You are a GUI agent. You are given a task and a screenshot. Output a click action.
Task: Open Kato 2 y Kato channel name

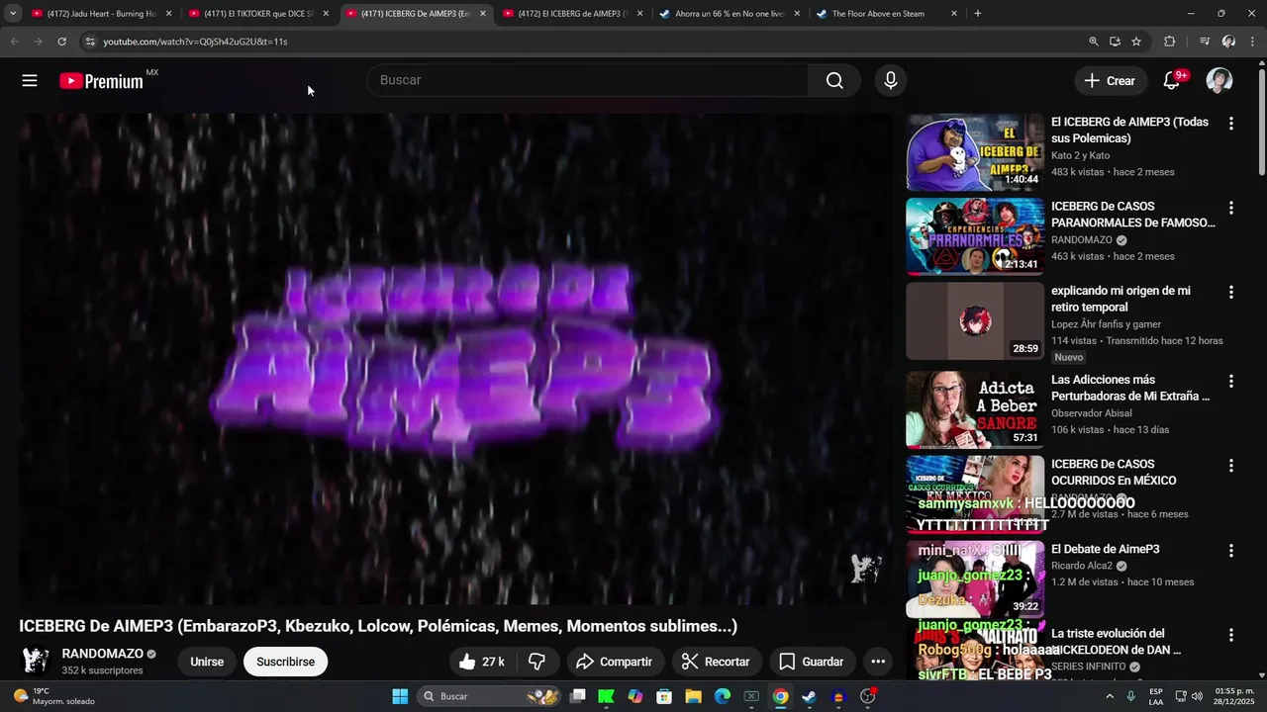pos(1080,155)
